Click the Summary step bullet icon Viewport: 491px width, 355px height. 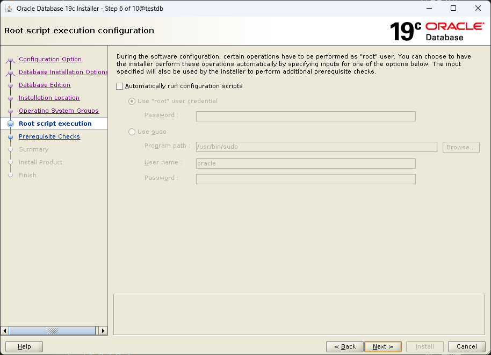point(11,149)
